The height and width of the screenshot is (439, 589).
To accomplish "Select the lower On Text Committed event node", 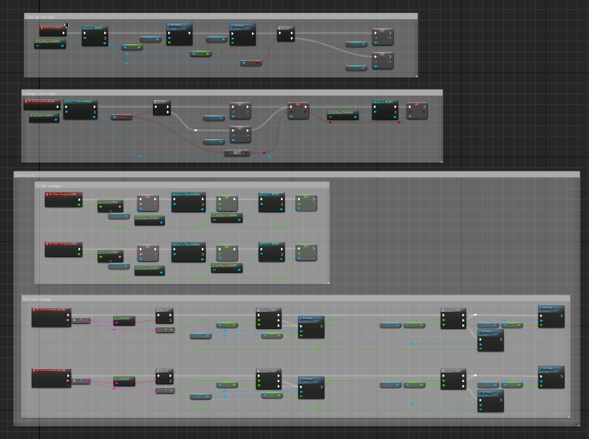I will pyautogui.click(x=51, y=378).
